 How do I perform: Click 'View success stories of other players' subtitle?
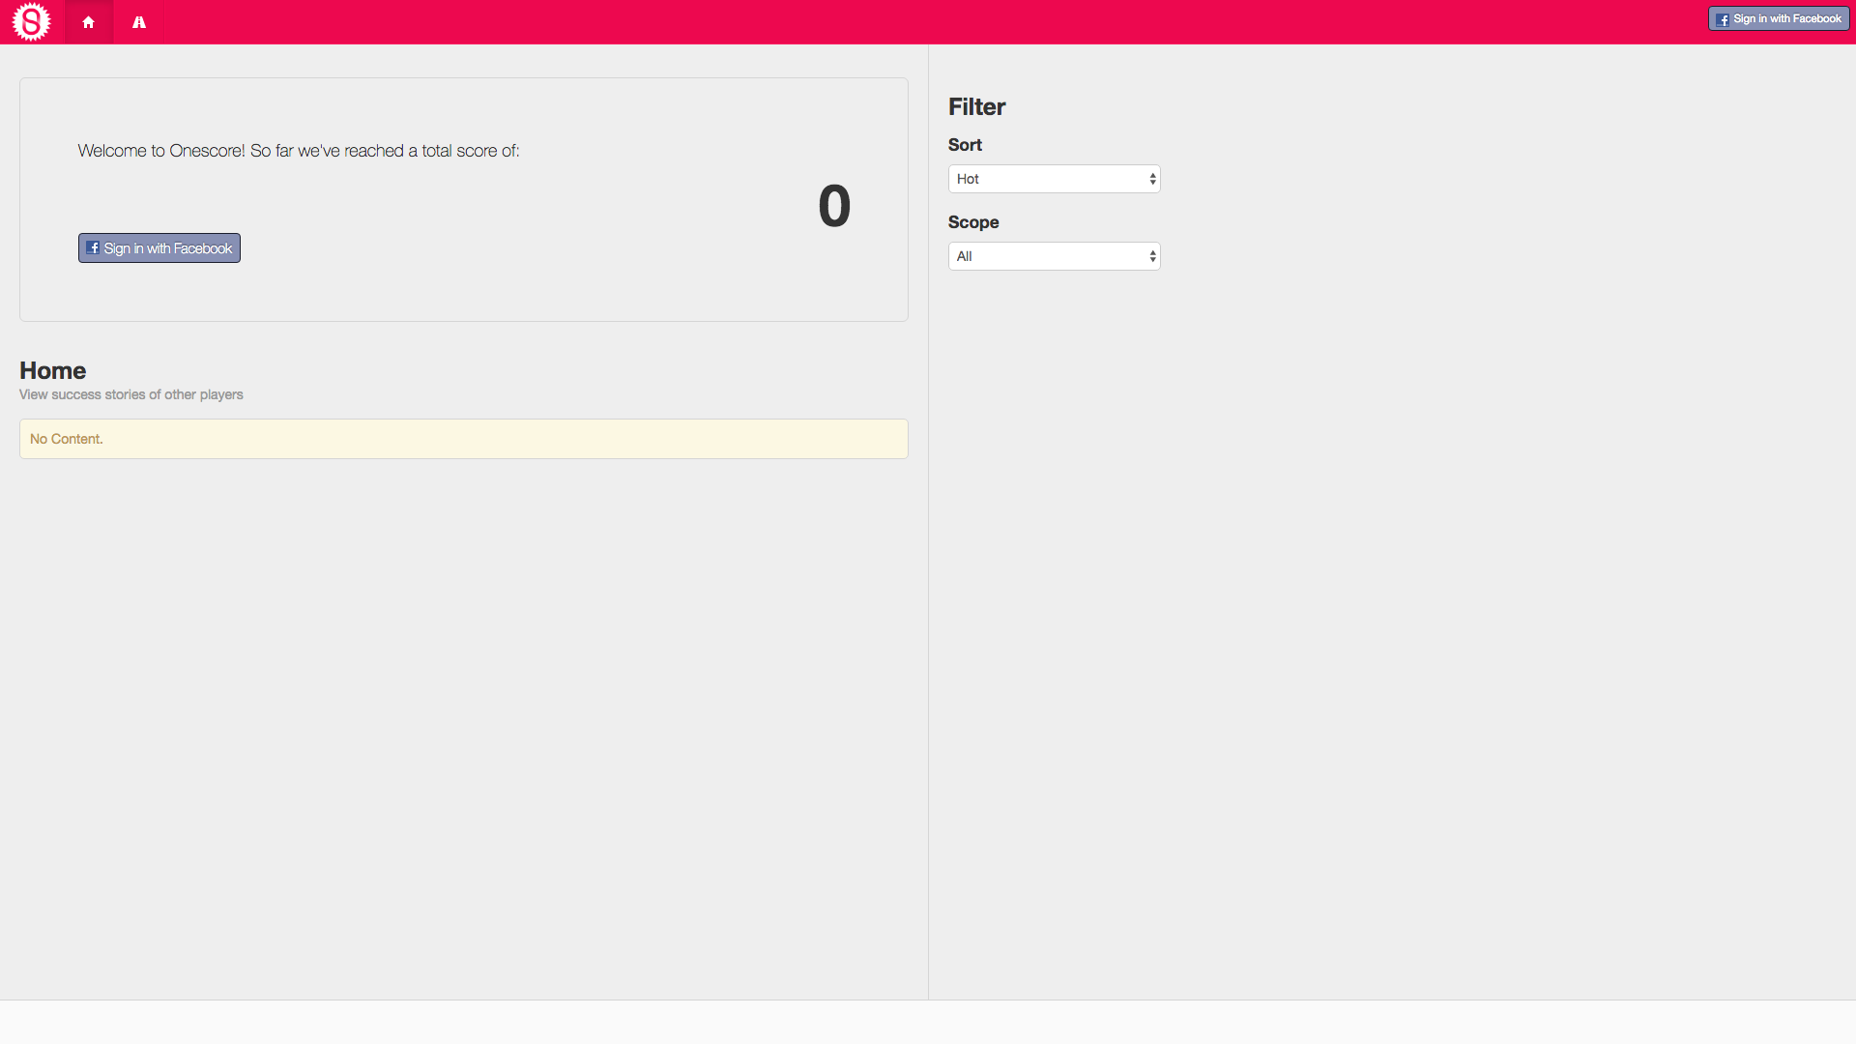(x=131, y=394)
